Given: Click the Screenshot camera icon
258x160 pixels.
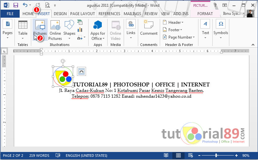Looking at the screenshot, I should coord(80,37).
